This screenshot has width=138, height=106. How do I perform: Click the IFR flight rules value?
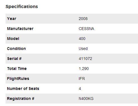click(82, 79)
